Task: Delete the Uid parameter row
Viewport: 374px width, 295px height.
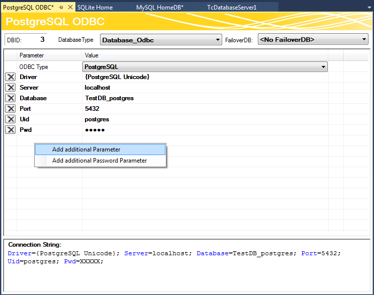Action: [11, 119]
